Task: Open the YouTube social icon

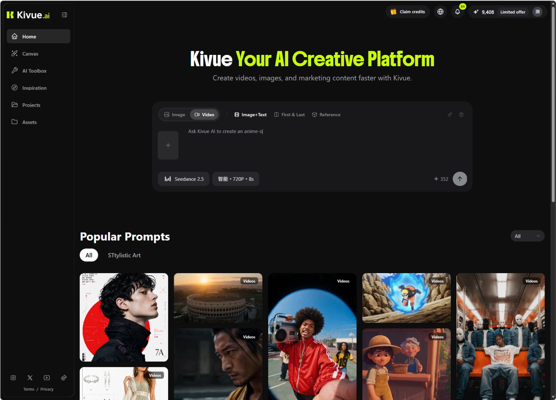Action: click(47, 378)
